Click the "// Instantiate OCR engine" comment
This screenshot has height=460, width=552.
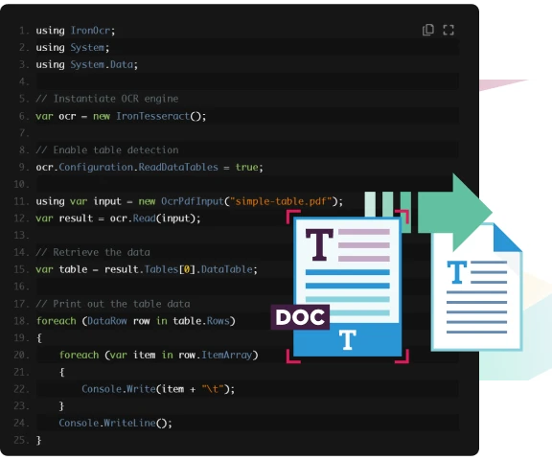[107, 99]
